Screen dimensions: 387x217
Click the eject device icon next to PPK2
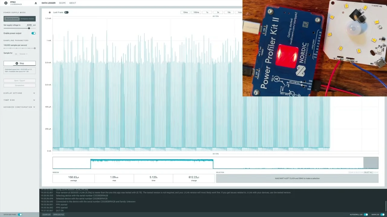pyautogui.click(x=36, y=3)
